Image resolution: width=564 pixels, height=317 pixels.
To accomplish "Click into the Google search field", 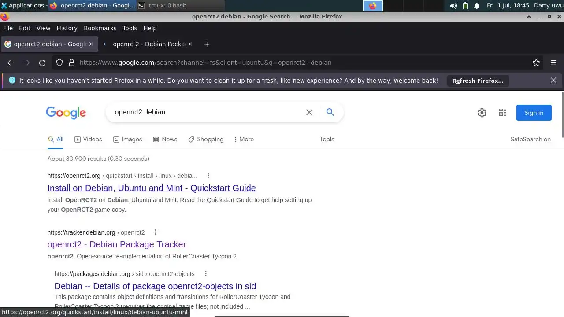I will point(207,112).
